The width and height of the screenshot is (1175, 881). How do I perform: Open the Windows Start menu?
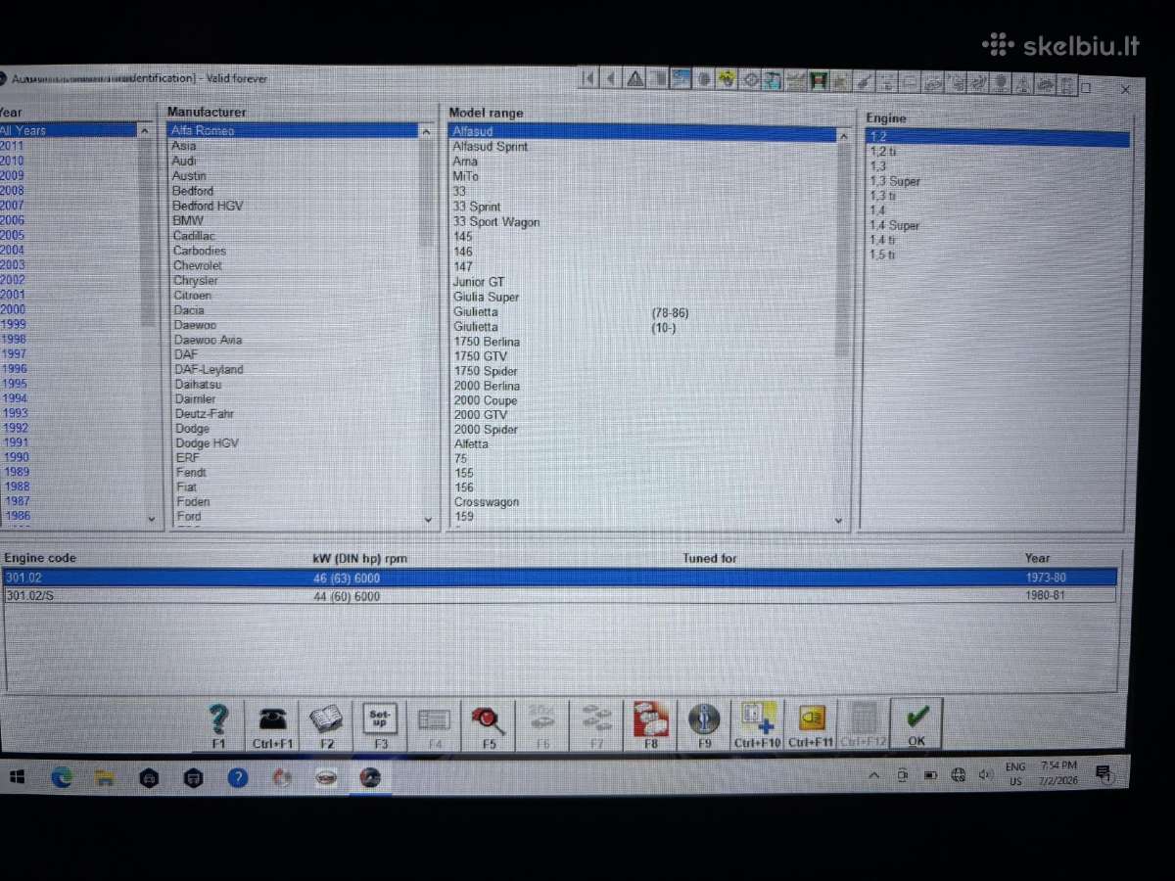17,777
